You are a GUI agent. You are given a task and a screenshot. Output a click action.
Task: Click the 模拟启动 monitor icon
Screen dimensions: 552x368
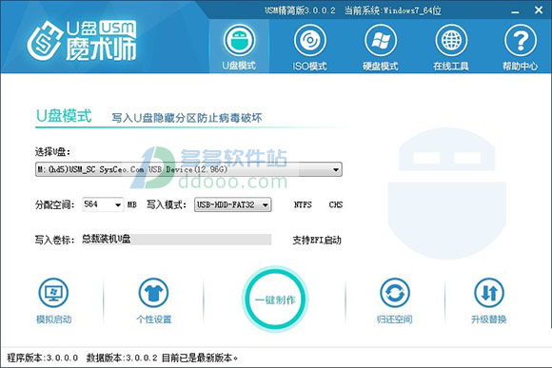click(53, 293)
